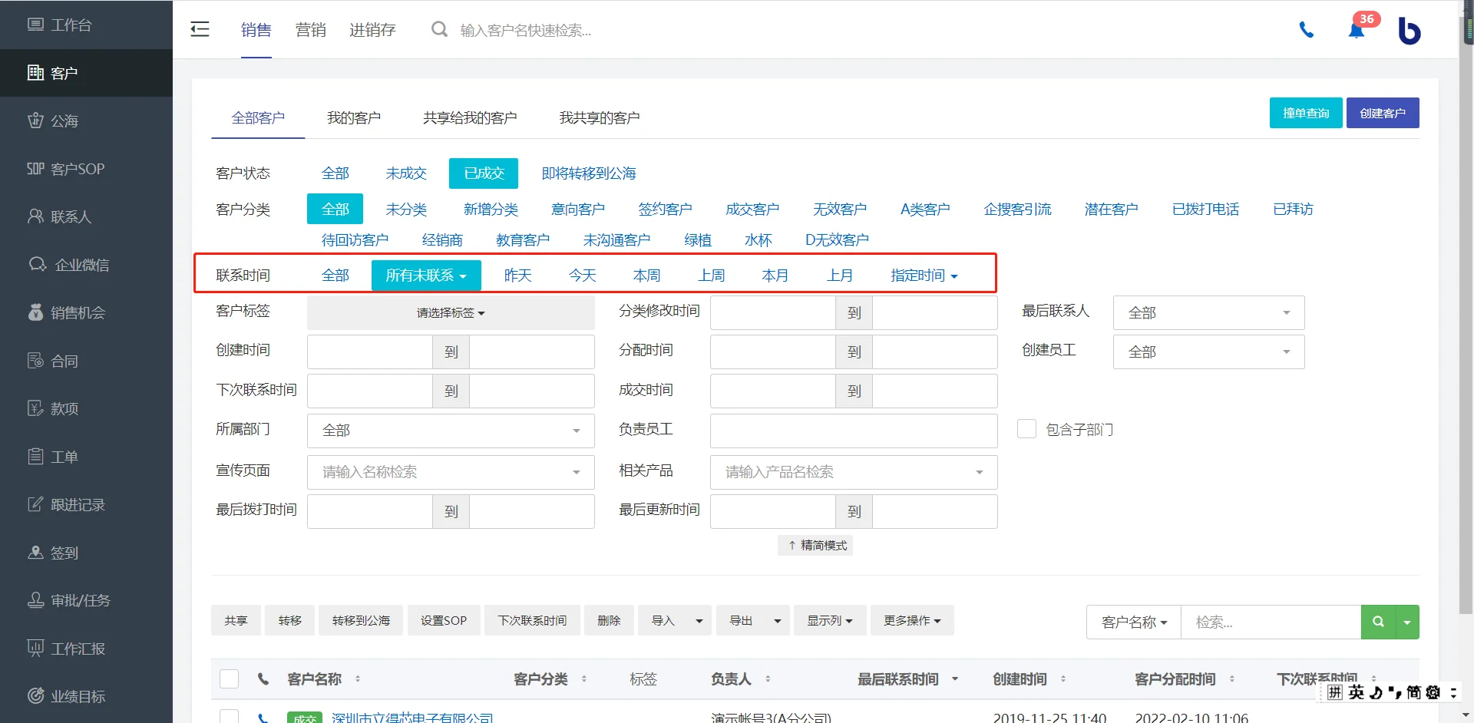Open the 所属部门 dropdown
The height and width of the screenshot is (723, 1474).
[451, 431]
